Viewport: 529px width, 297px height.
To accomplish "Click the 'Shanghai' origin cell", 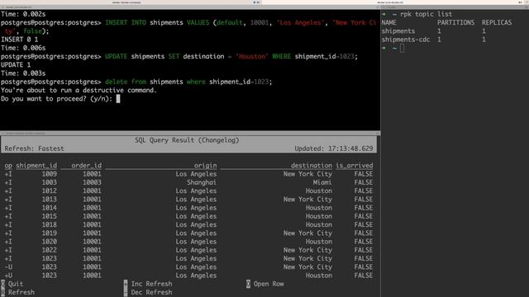I will tap(202, 182).
